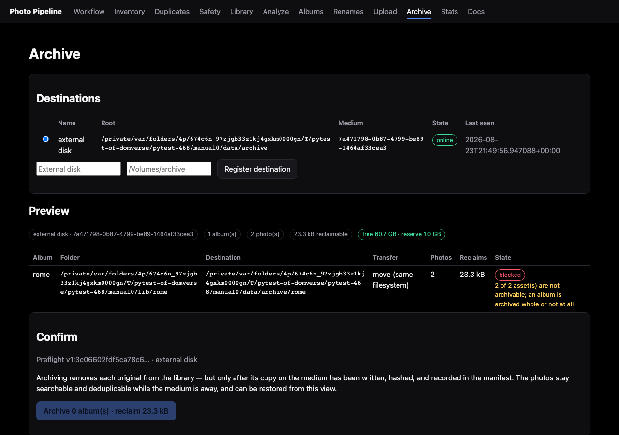Open the Renames page
Viewport: 619px width, 435px height.
pos(348,12)
